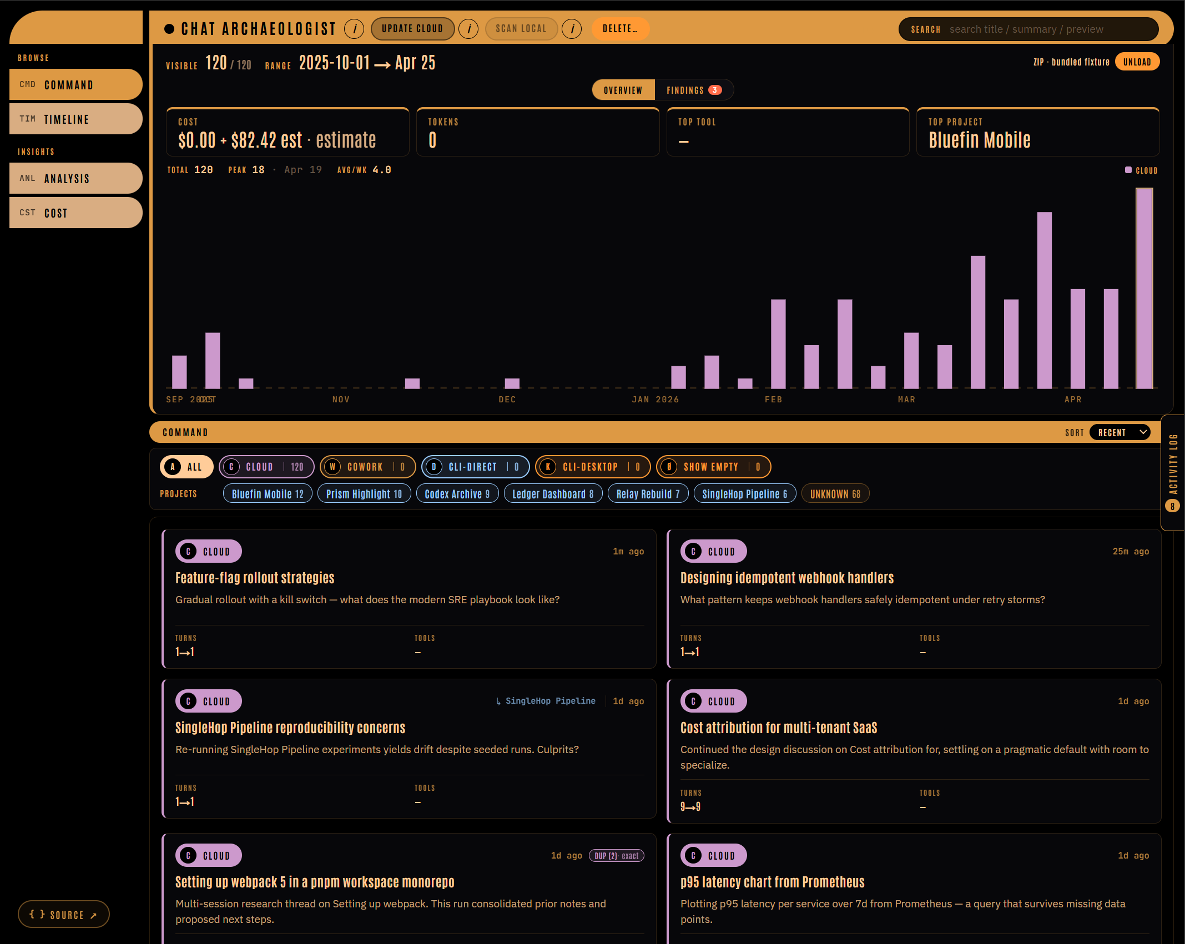Viewport: 1185px width, 944px height.
Task: Click the tallest highlighted bar in April
Action: coord(1144,288)
